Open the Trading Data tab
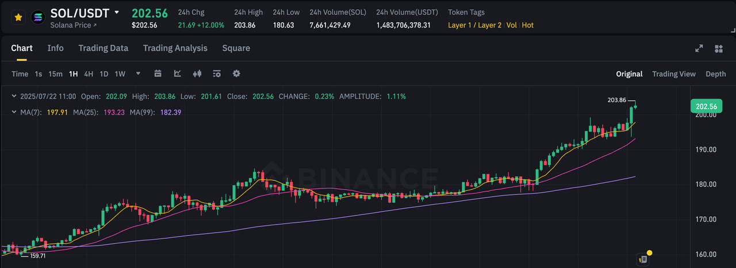The height and width of the screenshot is (268, 736). click(x=103, y=48)
